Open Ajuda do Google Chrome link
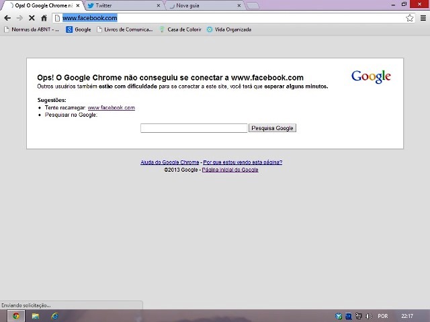 point(170,162)
